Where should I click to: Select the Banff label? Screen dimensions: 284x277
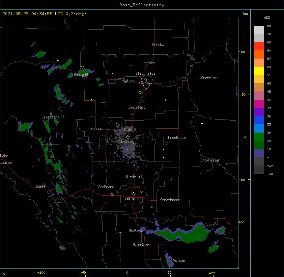(x=41, y=187)
